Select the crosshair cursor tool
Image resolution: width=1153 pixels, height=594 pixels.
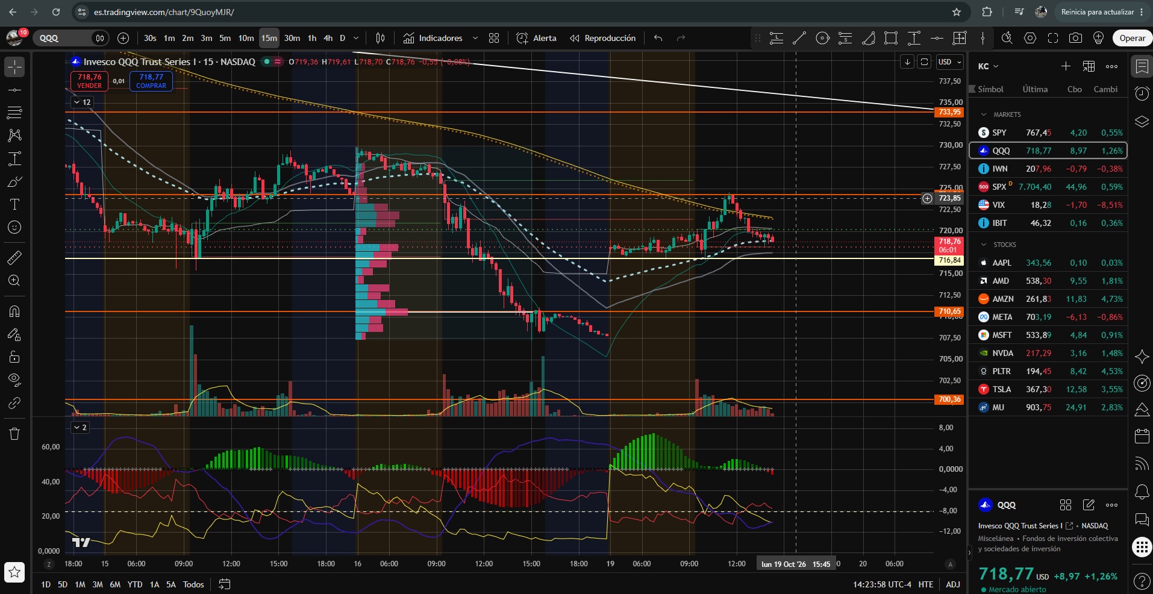click(14, 67)
